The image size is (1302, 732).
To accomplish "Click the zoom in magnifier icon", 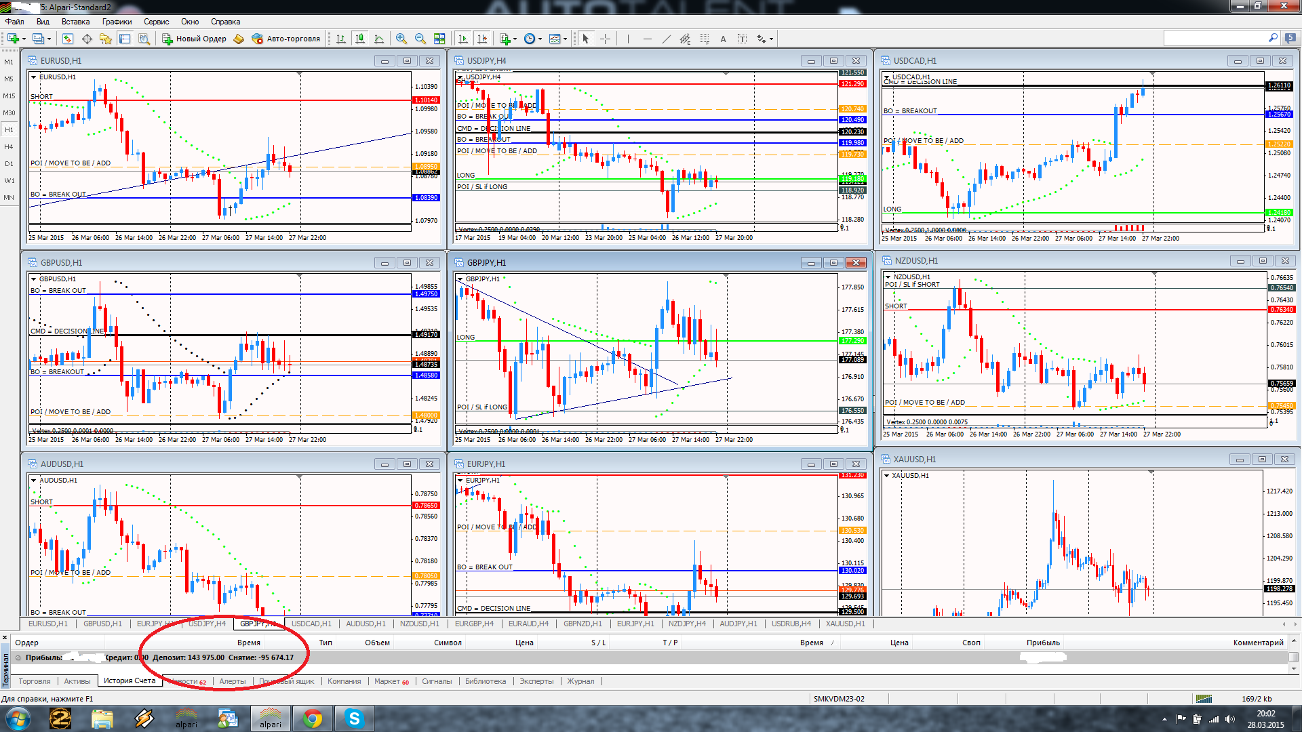I will [x=401, y=39].
